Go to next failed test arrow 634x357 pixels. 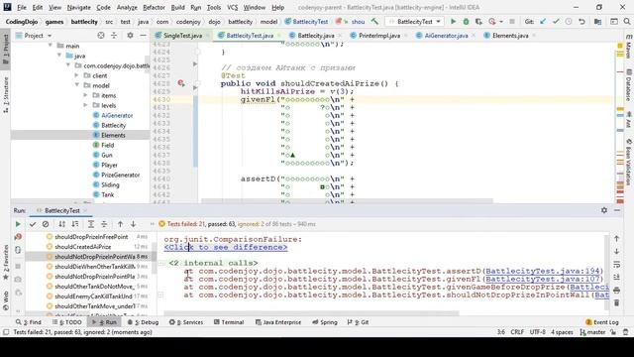133,224
